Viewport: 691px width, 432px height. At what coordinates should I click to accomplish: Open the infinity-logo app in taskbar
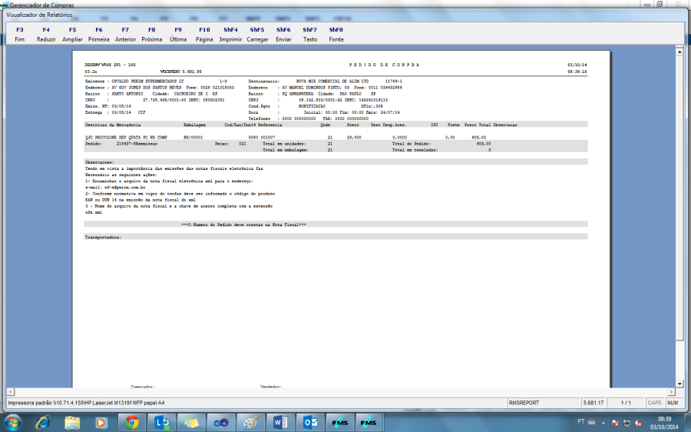[x=221, y=423]
